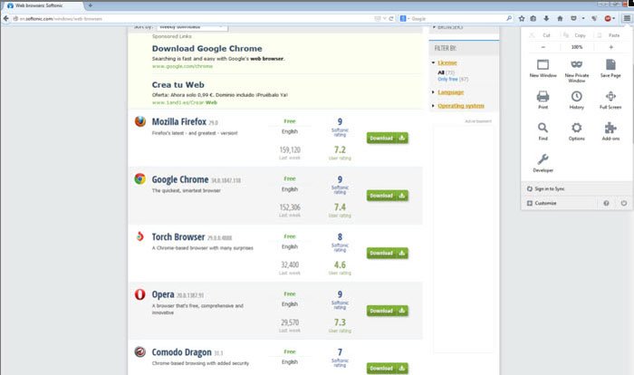
Task: Open a new tab with plus button
Action: (91, 5)
